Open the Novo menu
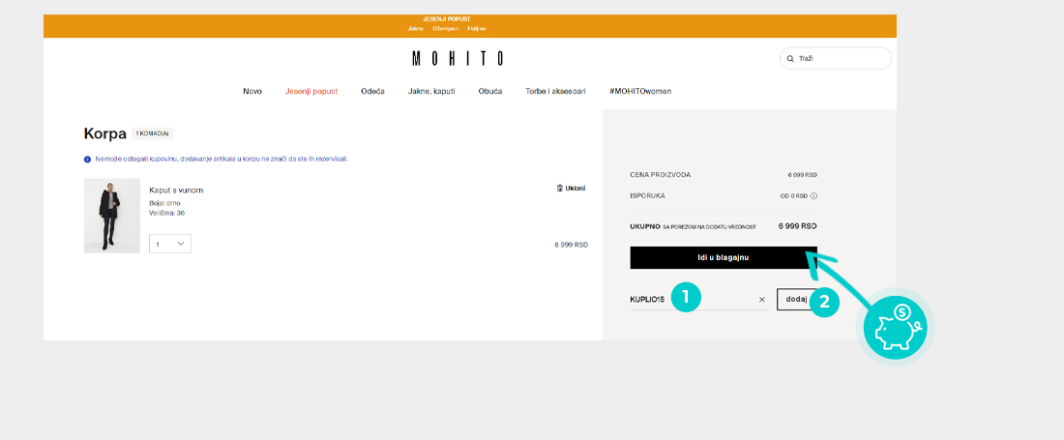This screenshot has height=440, width=1064. tap(252, 91)
